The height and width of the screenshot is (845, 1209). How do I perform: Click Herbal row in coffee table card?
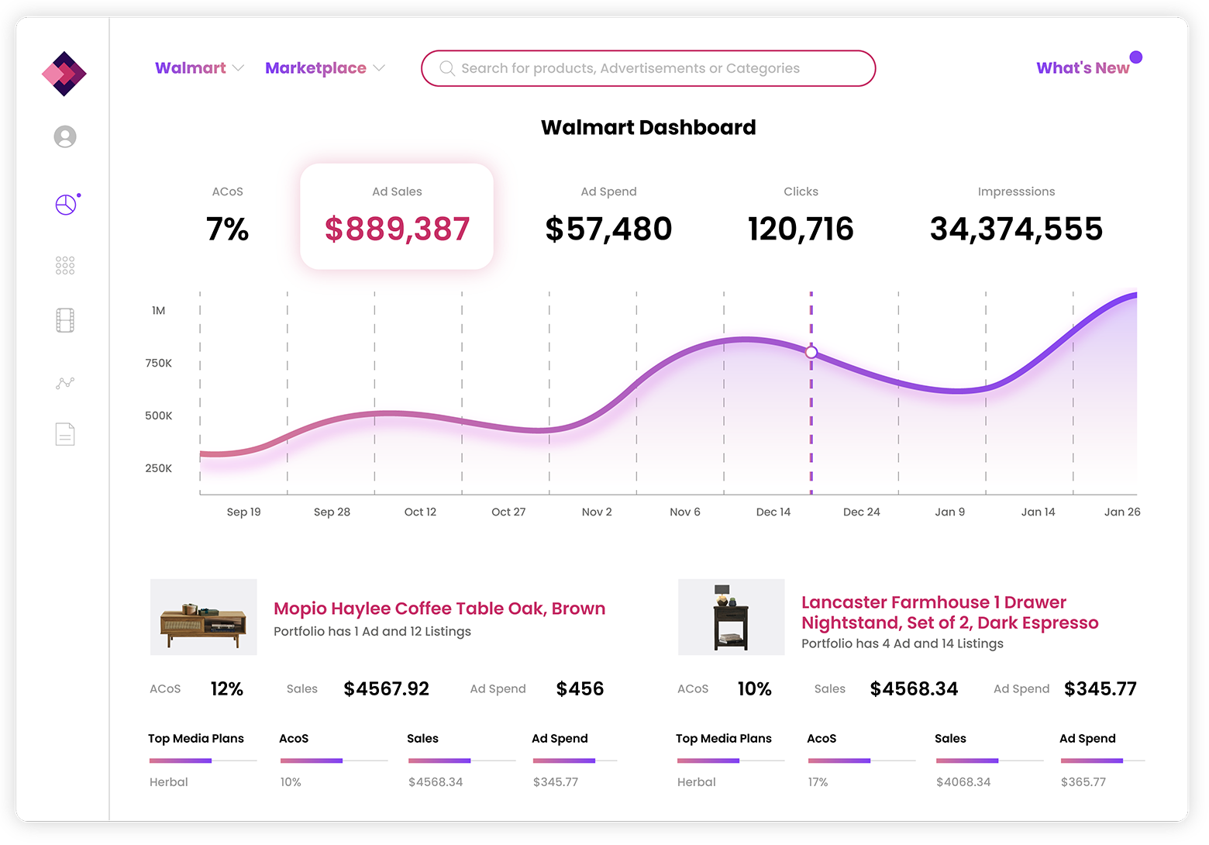pyautogui.click(x=168, y=781)
